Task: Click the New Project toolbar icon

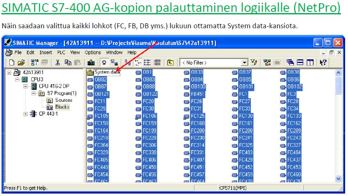Action: (12, 63)
